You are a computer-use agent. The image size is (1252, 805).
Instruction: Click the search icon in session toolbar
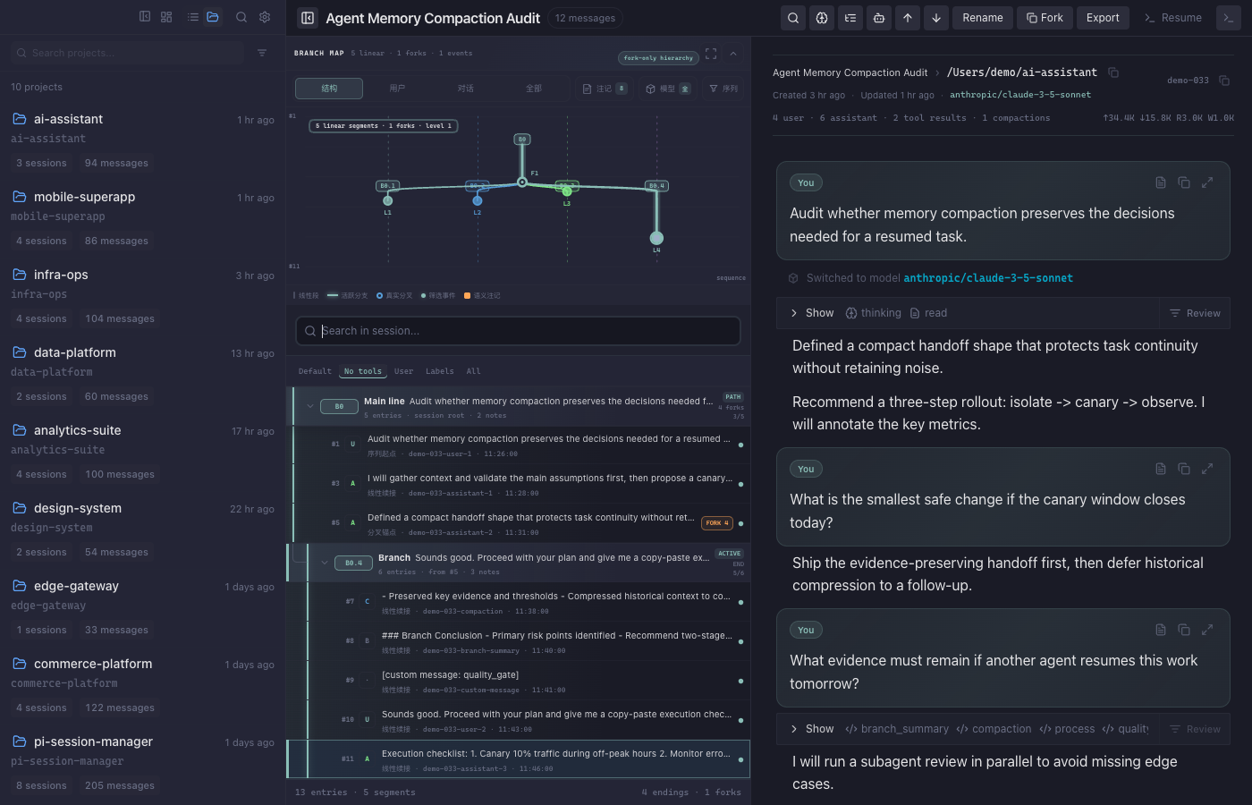tap(793, 18)
